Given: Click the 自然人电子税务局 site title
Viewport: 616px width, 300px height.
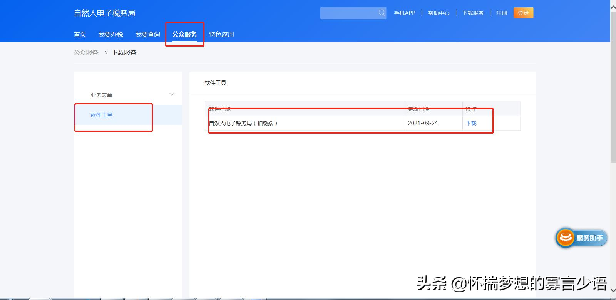Looking at the screenshot, I should [104, 13].
